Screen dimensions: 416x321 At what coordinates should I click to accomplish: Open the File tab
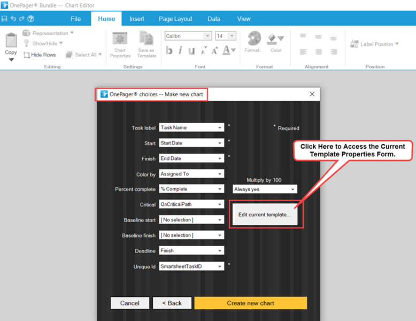(75, 19)
